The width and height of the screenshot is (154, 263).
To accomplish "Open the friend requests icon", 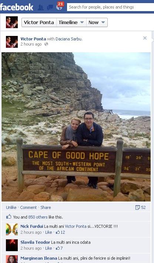I will [x=41, y=7].
